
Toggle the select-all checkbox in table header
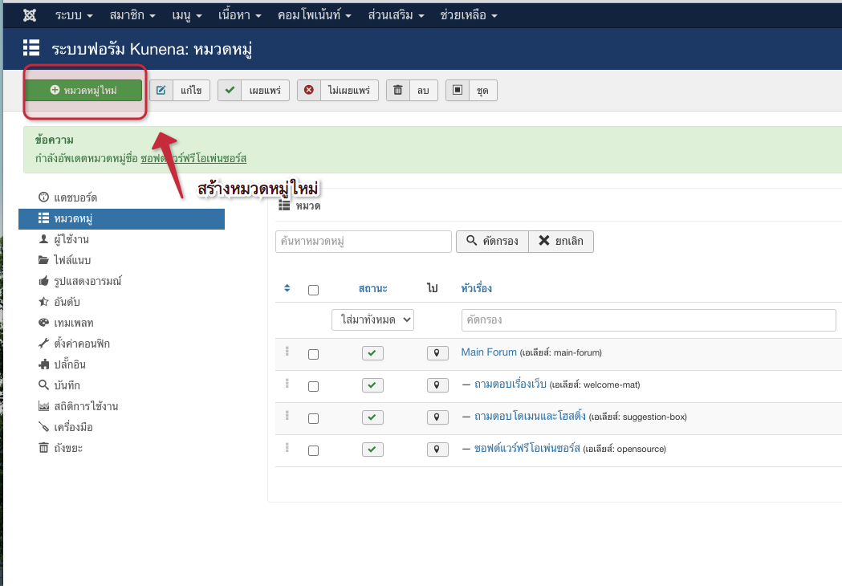[313, 290]
